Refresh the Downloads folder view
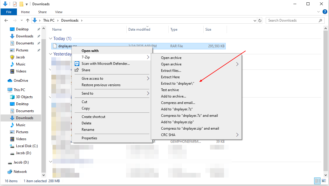The width and height of the screenshot is (329, 186). click(260, 20)
